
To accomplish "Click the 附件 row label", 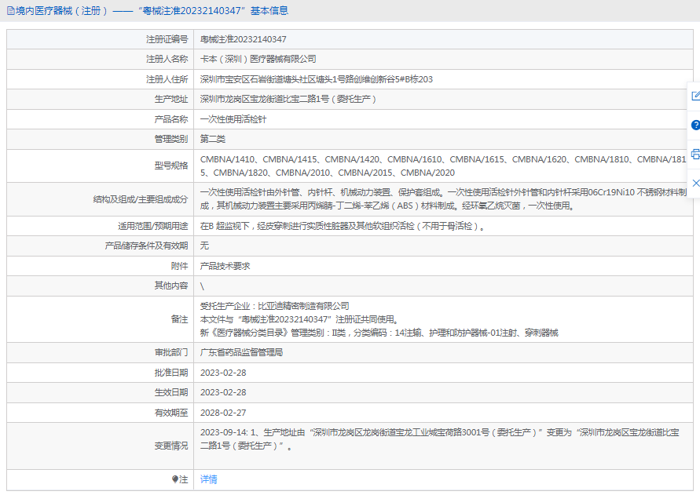I will click(179, 266).
